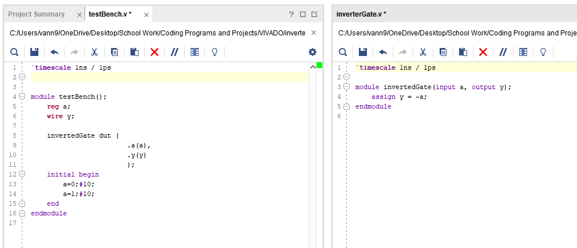
Task: Toggle column selection mode in inverterGate toolbar
Action: click(x=523, y=53)
